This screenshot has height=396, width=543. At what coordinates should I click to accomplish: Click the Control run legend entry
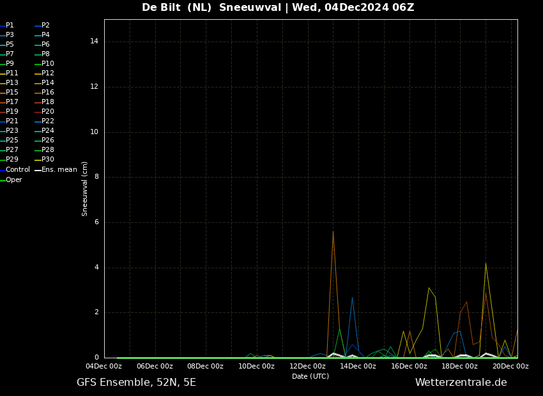[x=17, y=170]
